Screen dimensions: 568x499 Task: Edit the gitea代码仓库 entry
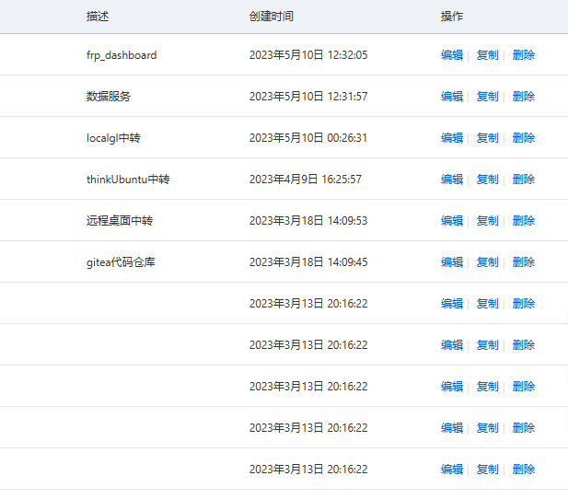coord(451,262)
